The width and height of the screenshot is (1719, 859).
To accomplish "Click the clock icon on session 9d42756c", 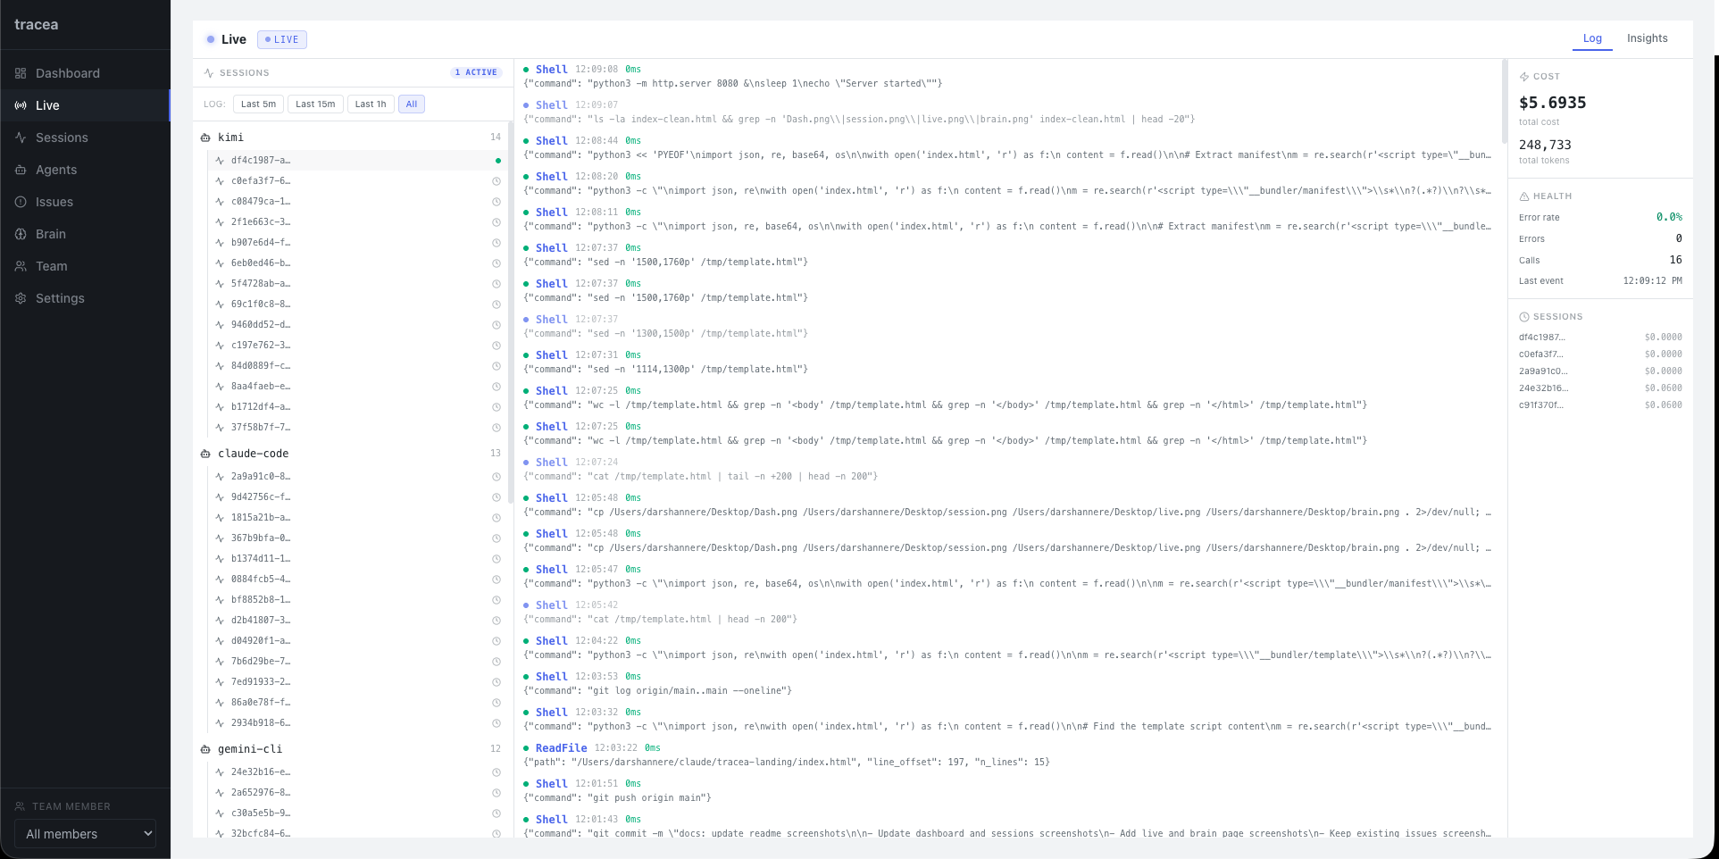I will tap(497, 497).
